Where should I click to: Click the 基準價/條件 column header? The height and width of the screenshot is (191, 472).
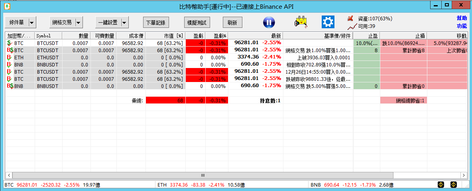pos(318,36)
